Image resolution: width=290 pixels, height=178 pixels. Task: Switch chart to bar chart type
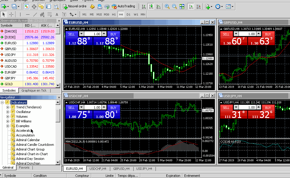pos(144,6)
